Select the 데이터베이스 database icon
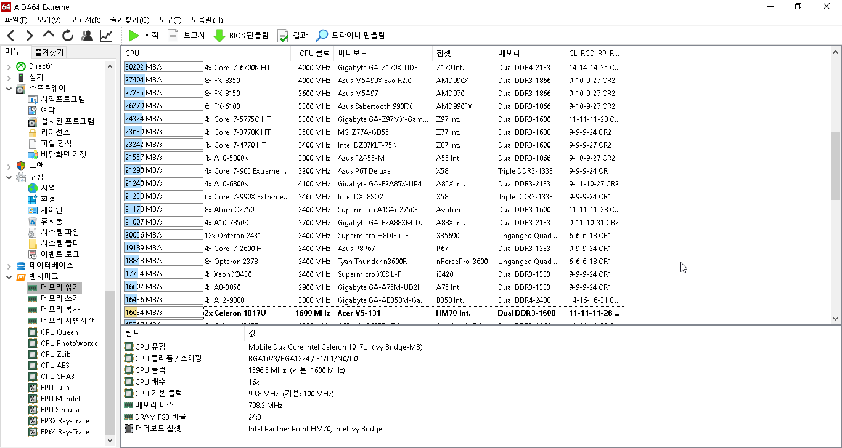This screenshot has width=842, height=448. 21,266
